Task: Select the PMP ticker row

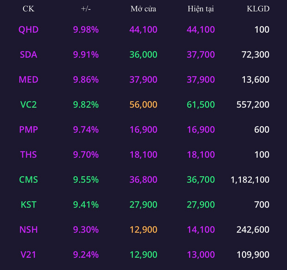Action: pyautogui.click(x=29, y=130)
